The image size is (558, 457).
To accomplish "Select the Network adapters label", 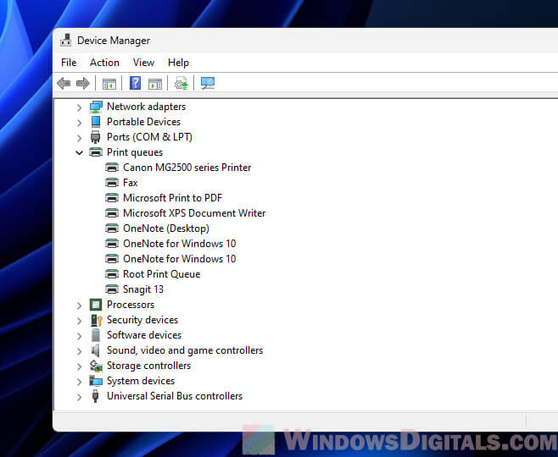I will tap(146, 107).
